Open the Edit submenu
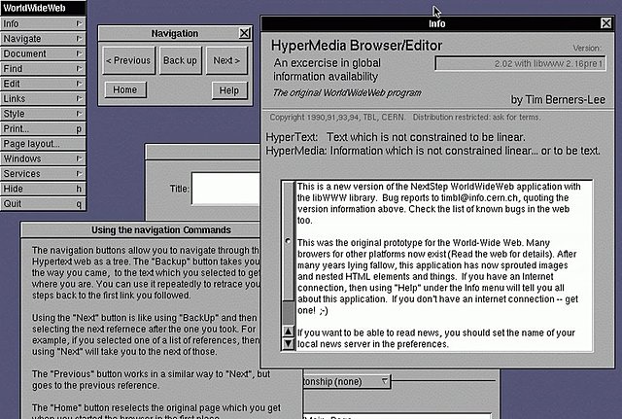 pyautogui.click(x=43, y=84)
